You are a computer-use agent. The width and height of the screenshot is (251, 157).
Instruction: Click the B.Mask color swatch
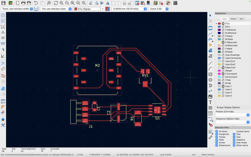click(219, 52)
